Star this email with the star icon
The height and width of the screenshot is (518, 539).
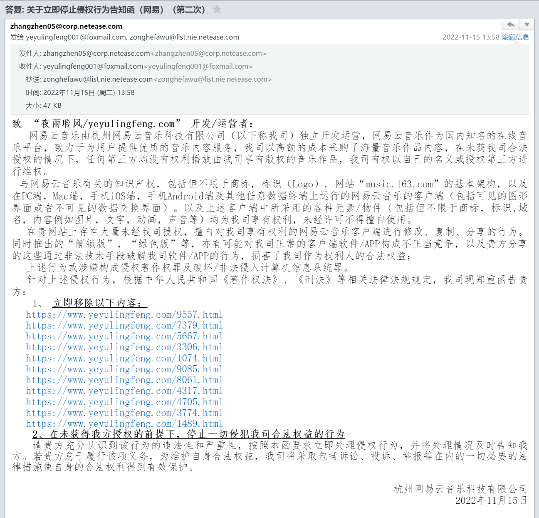[217, 9]
